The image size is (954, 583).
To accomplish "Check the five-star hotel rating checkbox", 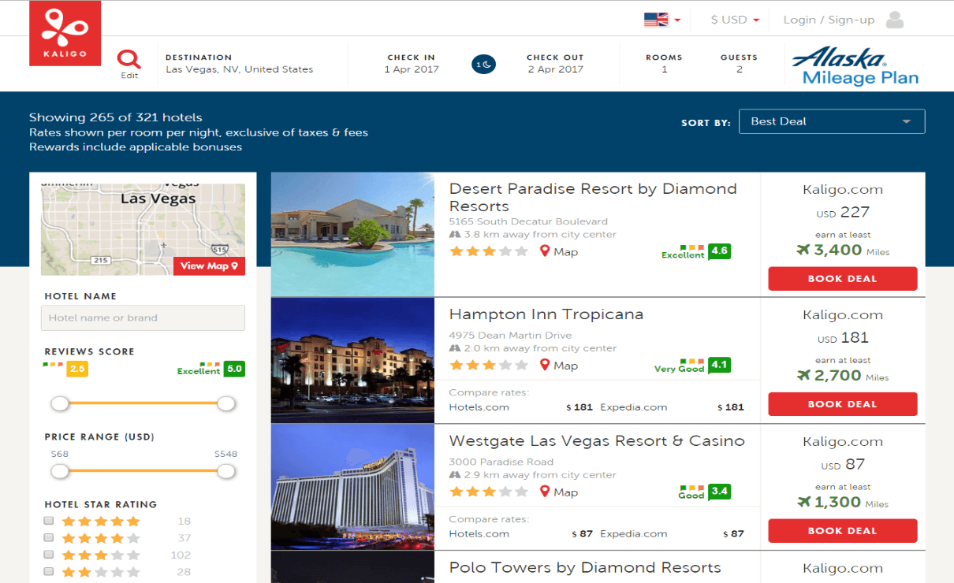I will click(49, 521).
